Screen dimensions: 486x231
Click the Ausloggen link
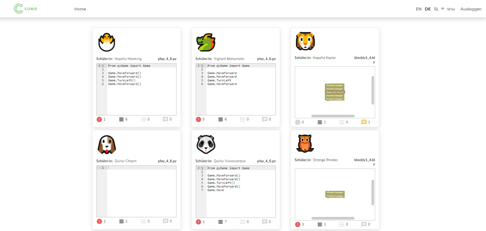click(x=471, y=9)
